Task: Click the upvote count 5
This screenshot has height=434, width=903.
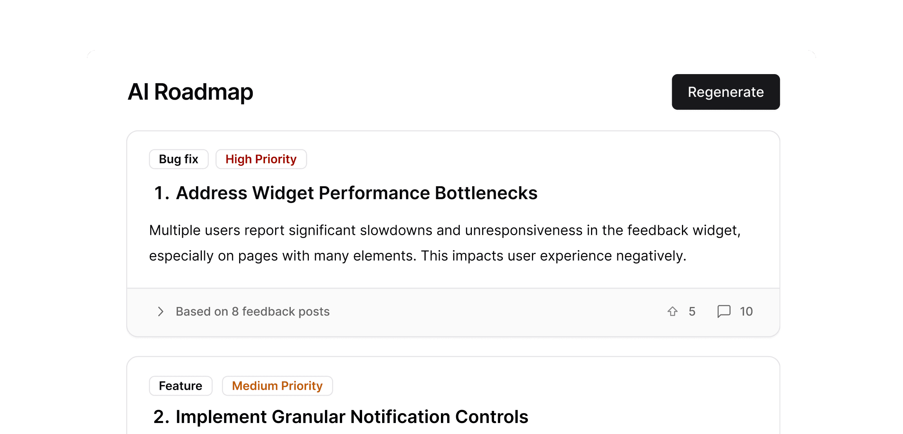Action: (x=692, y=311)
